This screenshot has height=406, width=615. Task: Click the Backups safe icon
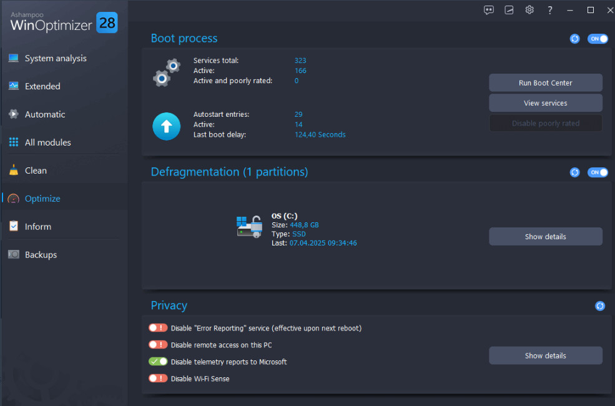tap(14, 254)
